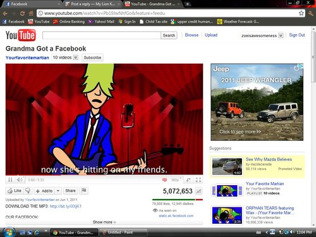Subscribe to Yourfavoritemartian channel
The height and width of the screenshot is (237, 316).
click(x=92, y=58)
